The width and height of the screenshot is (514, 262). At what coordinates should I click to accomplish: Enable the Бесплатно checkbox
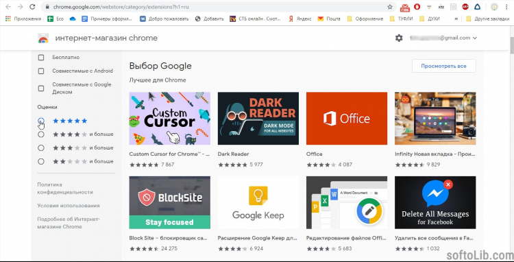click(41, 58)
